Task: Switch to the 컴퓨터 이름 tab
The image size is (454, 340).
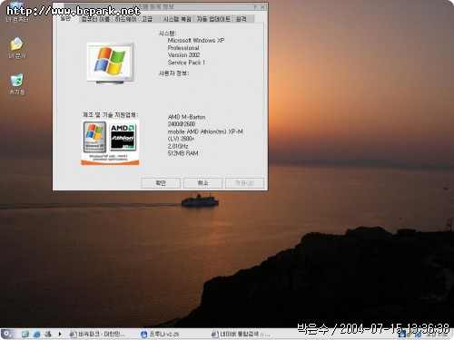Action: pyautogui.click(x=95, y=19)
